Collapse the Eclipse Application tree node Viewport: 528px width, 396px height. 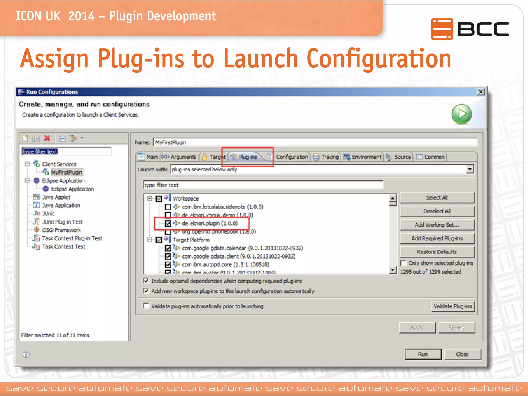click(27, 180)
